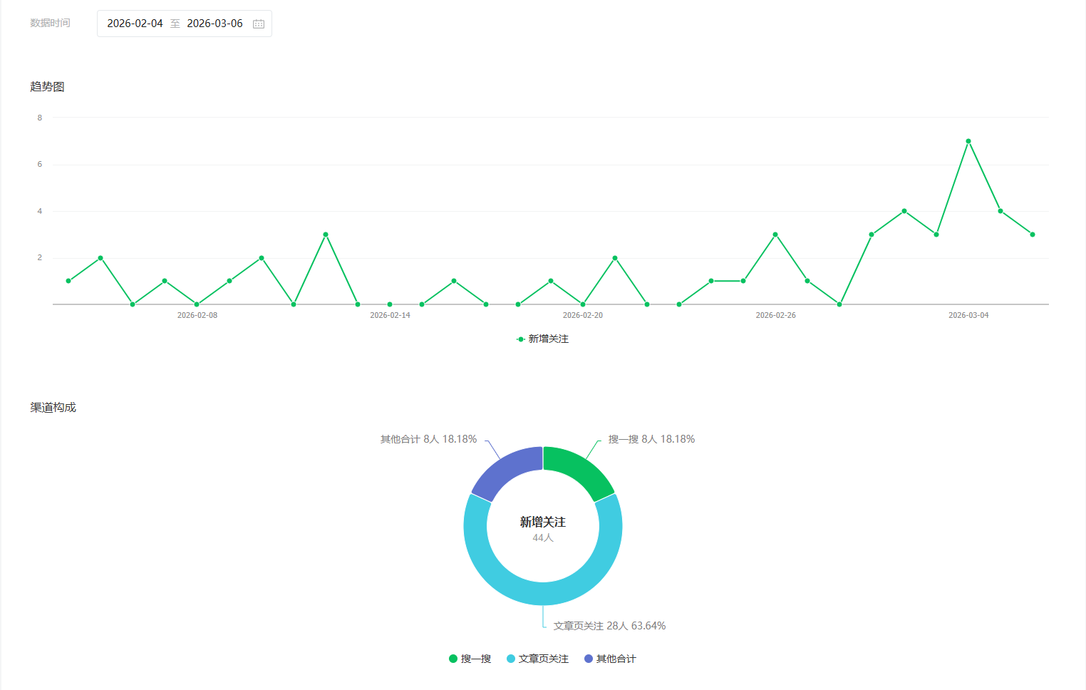Click the 2026-02-08 x-axis label

point(197,315)
